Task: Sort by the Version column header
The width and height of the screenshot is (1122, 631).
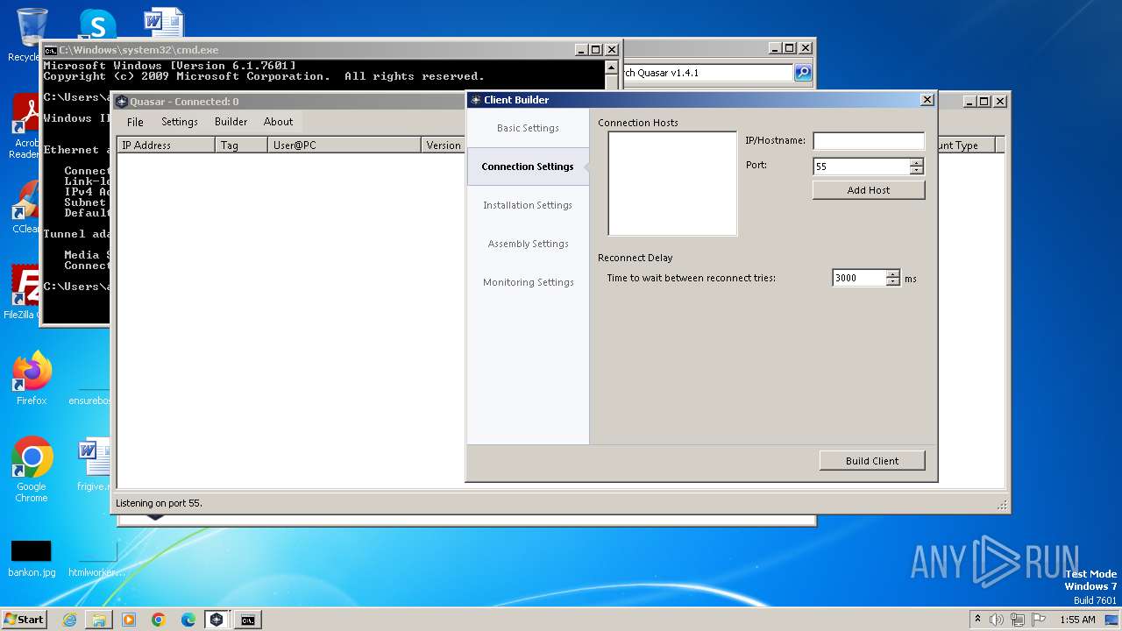Action: tap(444, 145)
